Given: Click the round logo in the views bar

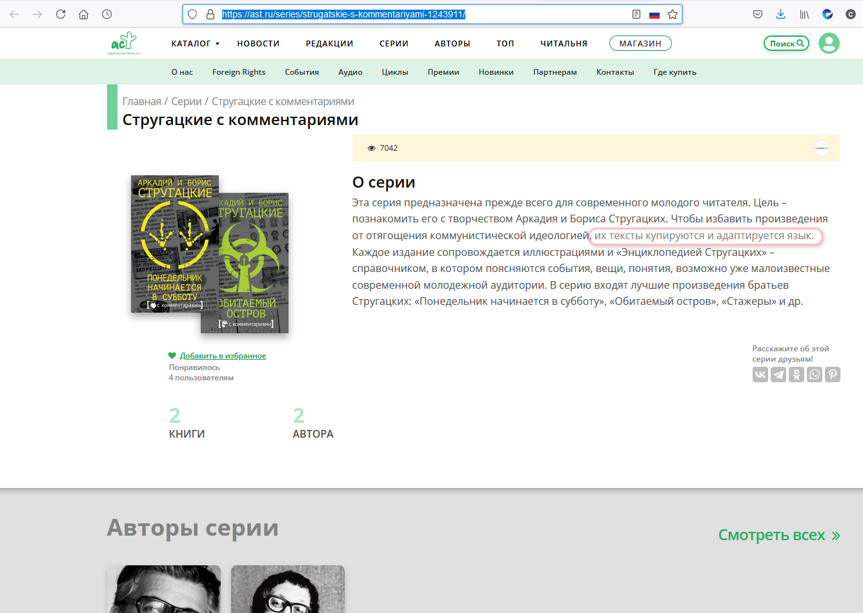Looking at the screenshot, I should (822, 148).
